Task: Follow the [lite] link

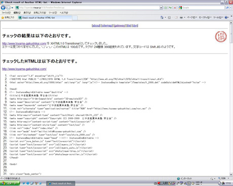Action: 129,26
